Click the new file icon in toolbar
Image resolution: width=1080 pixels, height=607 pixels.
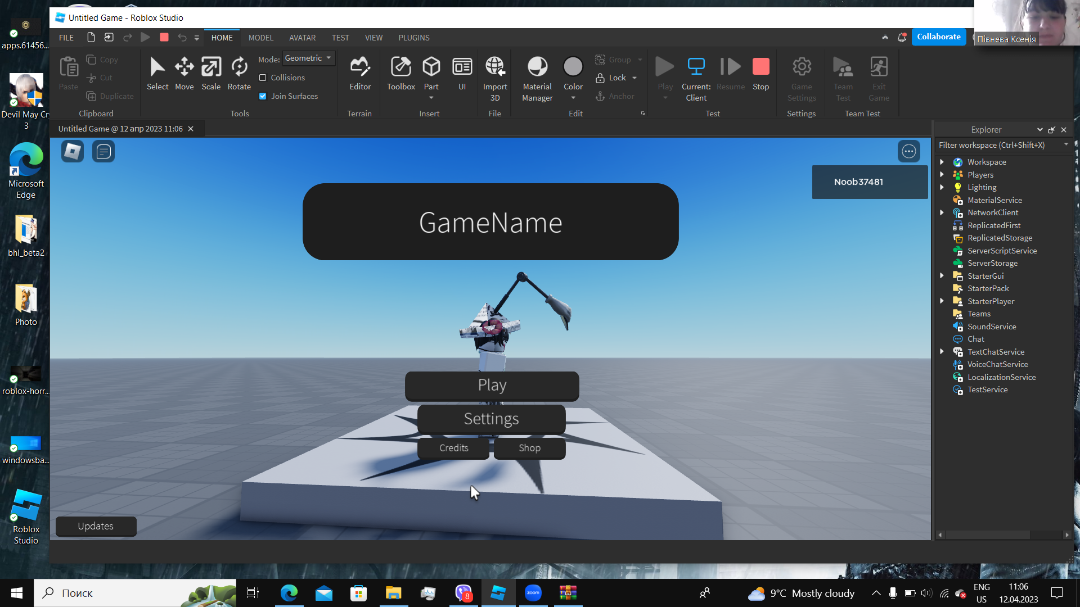(91, 37)
